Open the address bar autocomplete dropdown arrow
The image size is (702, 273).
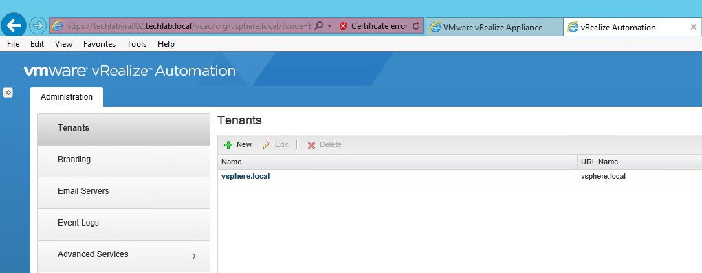[x=329, y=26]
